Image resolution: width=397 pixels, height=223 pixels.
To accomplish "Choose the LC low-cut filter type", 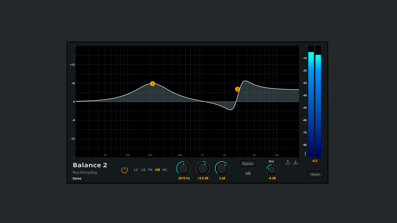I will click(136, 170).
